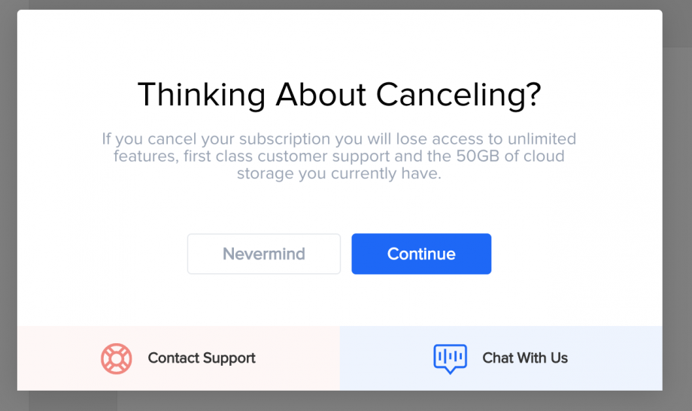Click the word "Thinking" in the title
Viewport: 692px width, 411px height.
pos(202,96)
